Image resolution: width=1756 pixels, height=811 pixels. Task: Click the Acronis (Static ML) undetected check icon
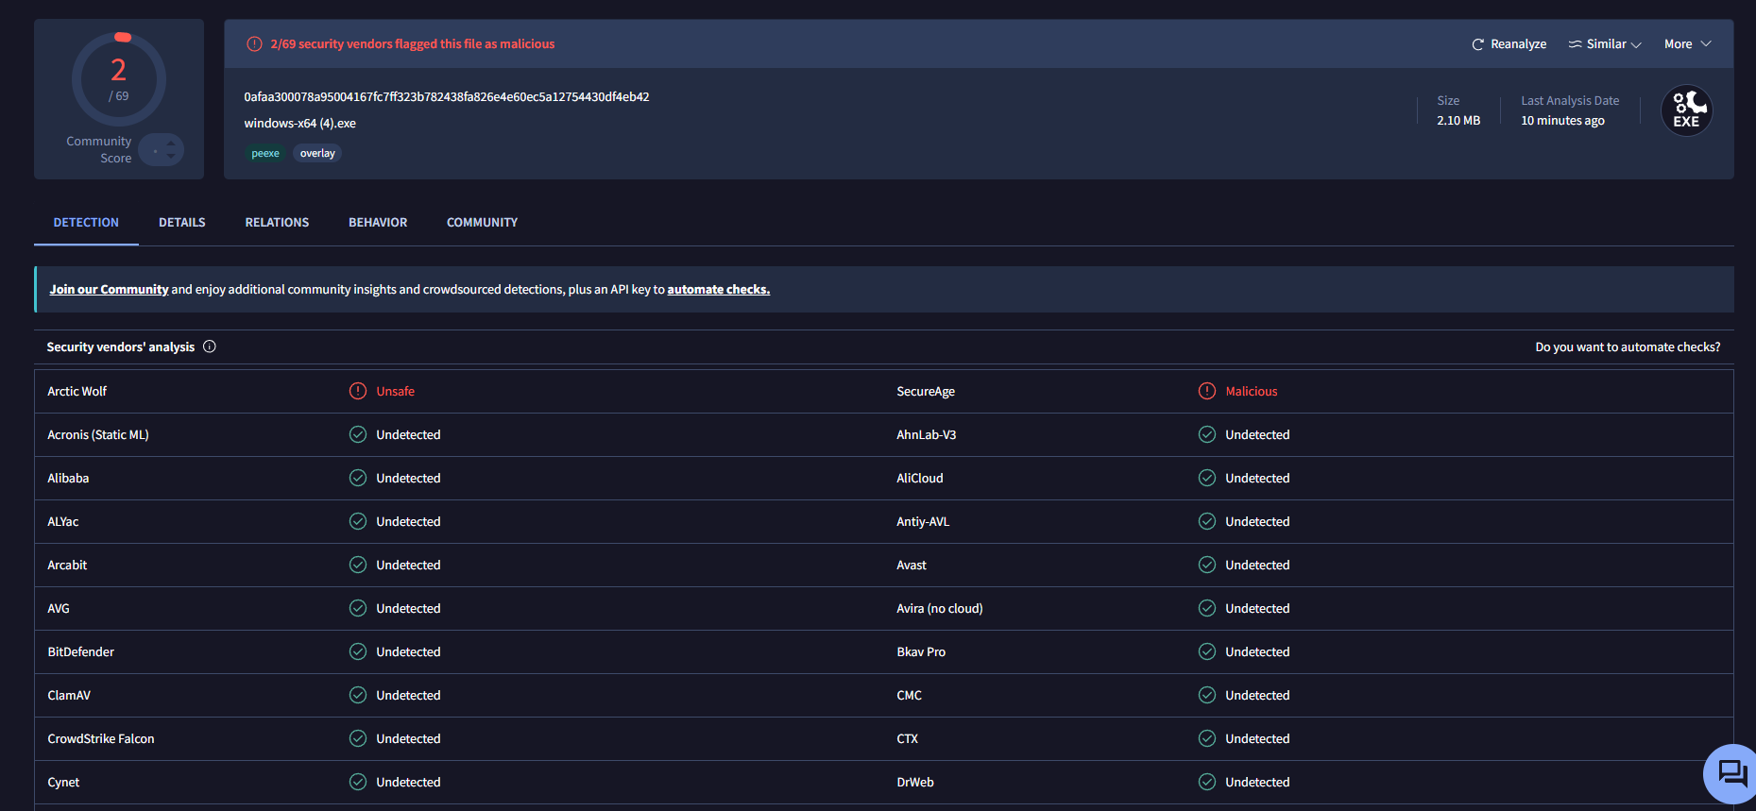coord(358,434)
